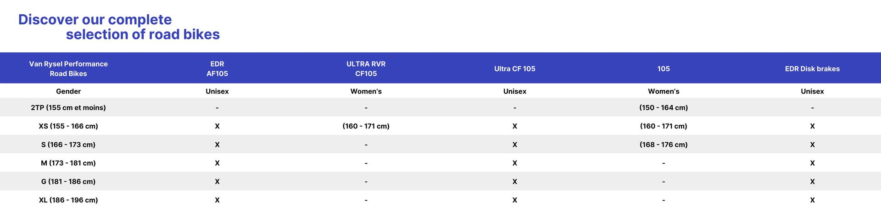
Task: Select Women's under the 105 column
Action: pyautogui.click(x=664, y=91)
